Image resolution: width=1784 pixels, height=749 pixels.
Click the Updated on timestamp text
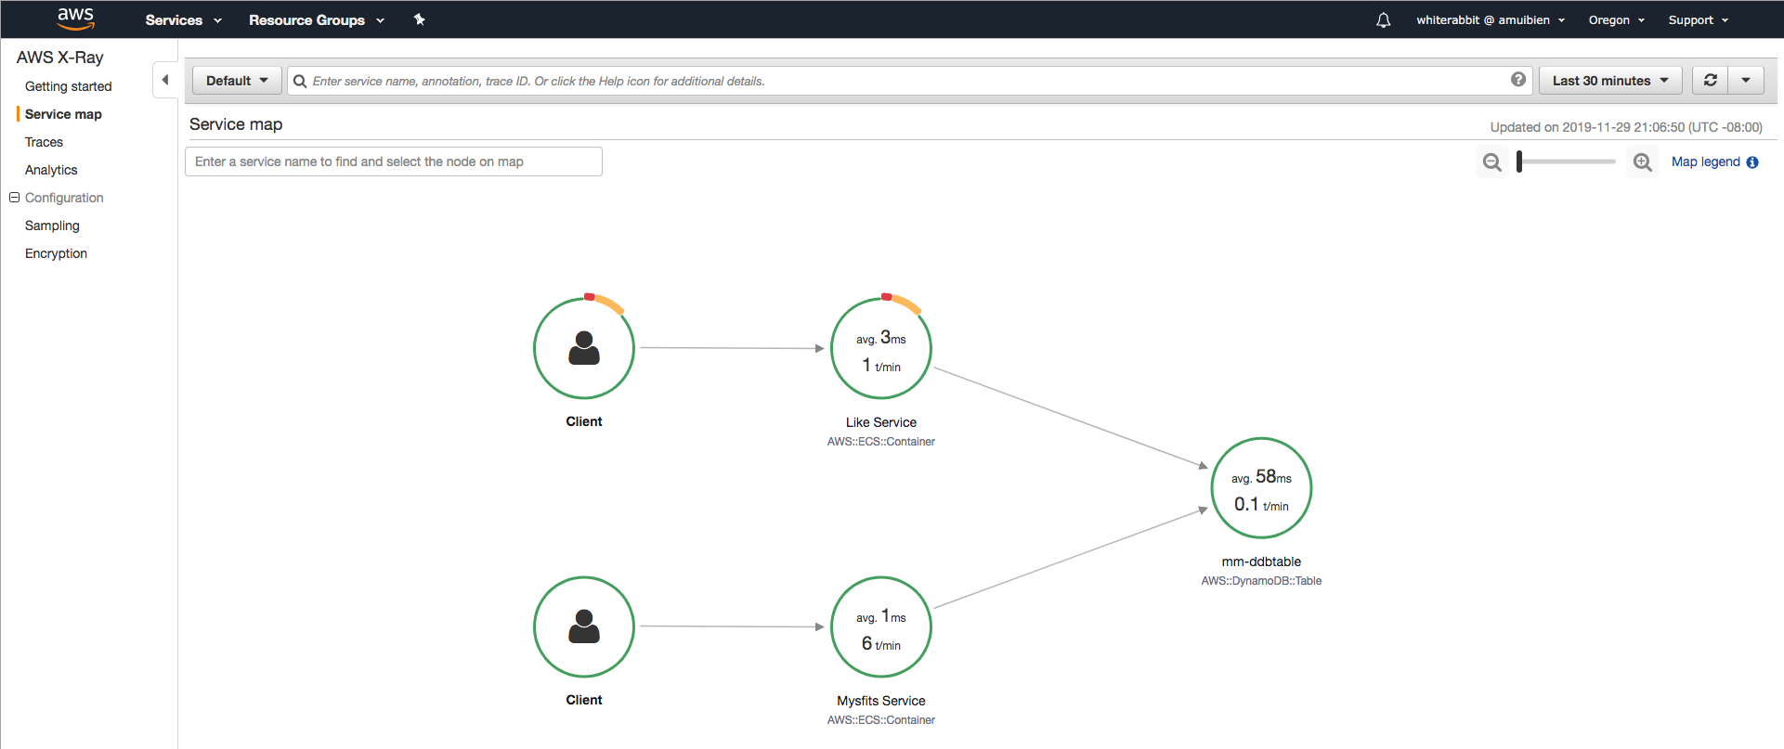click(1626, 127)
